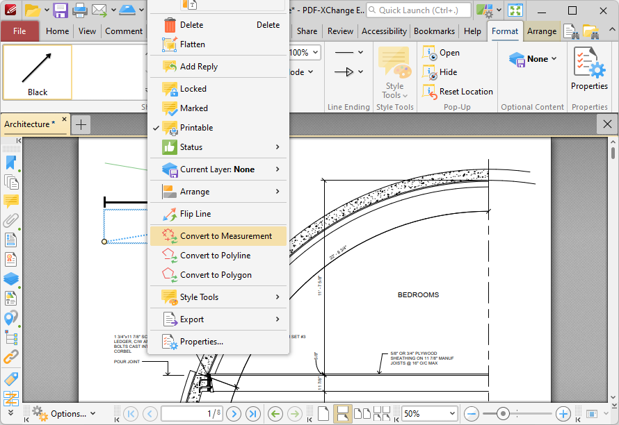Image resolution: width=619 pixels, height=425 pixels.
Task: Open the Bookmarks pane icon in sidebar
Action: [10, 162]
